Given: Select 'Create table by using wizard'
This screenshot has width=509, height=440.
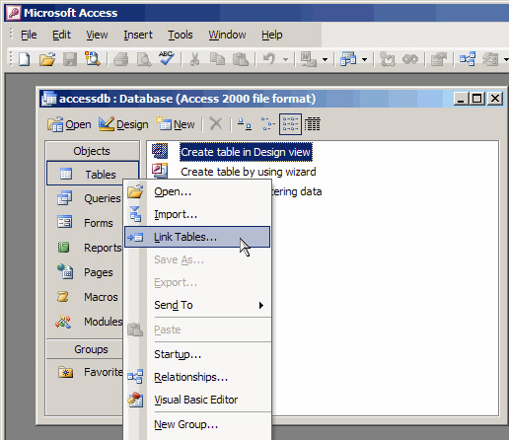Looking at the screenshot, I should click(249, 172).
